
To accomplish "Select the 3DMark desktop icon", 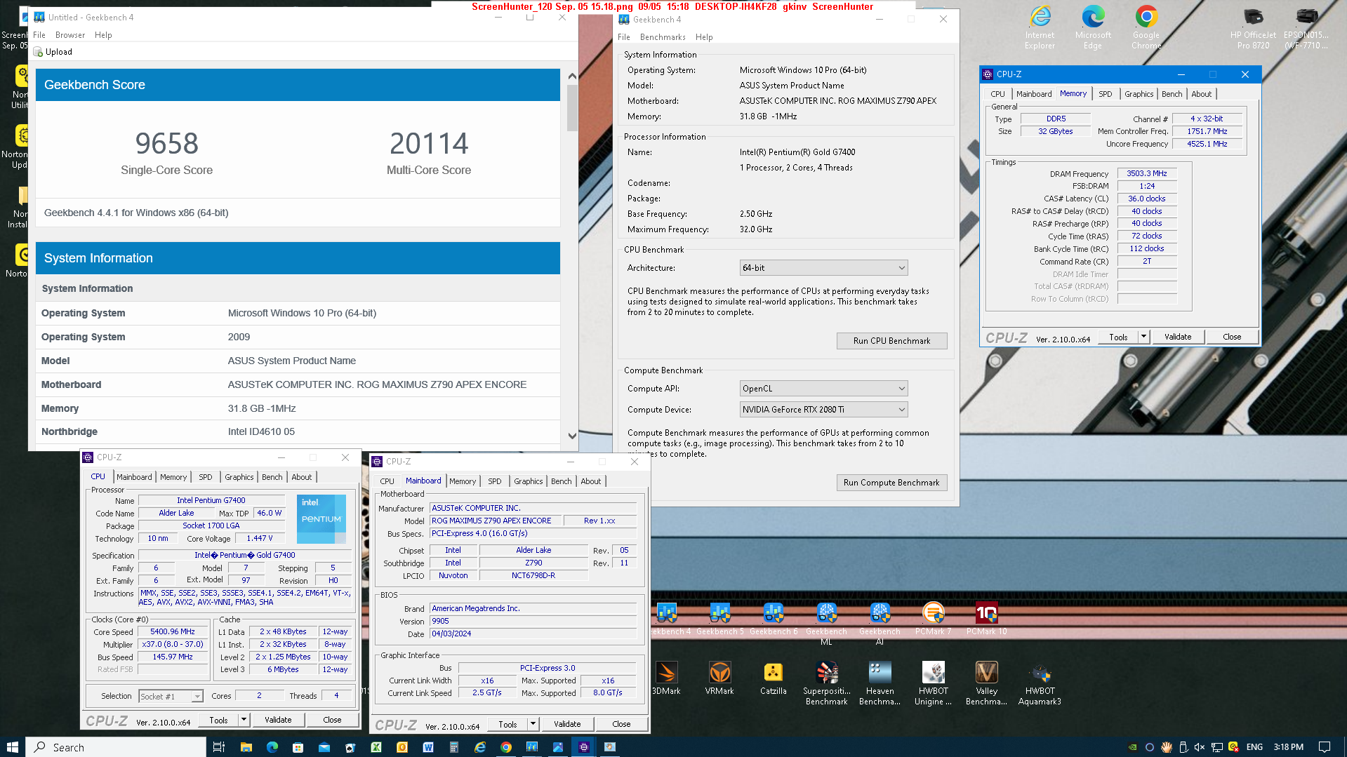I will point(666,678).
